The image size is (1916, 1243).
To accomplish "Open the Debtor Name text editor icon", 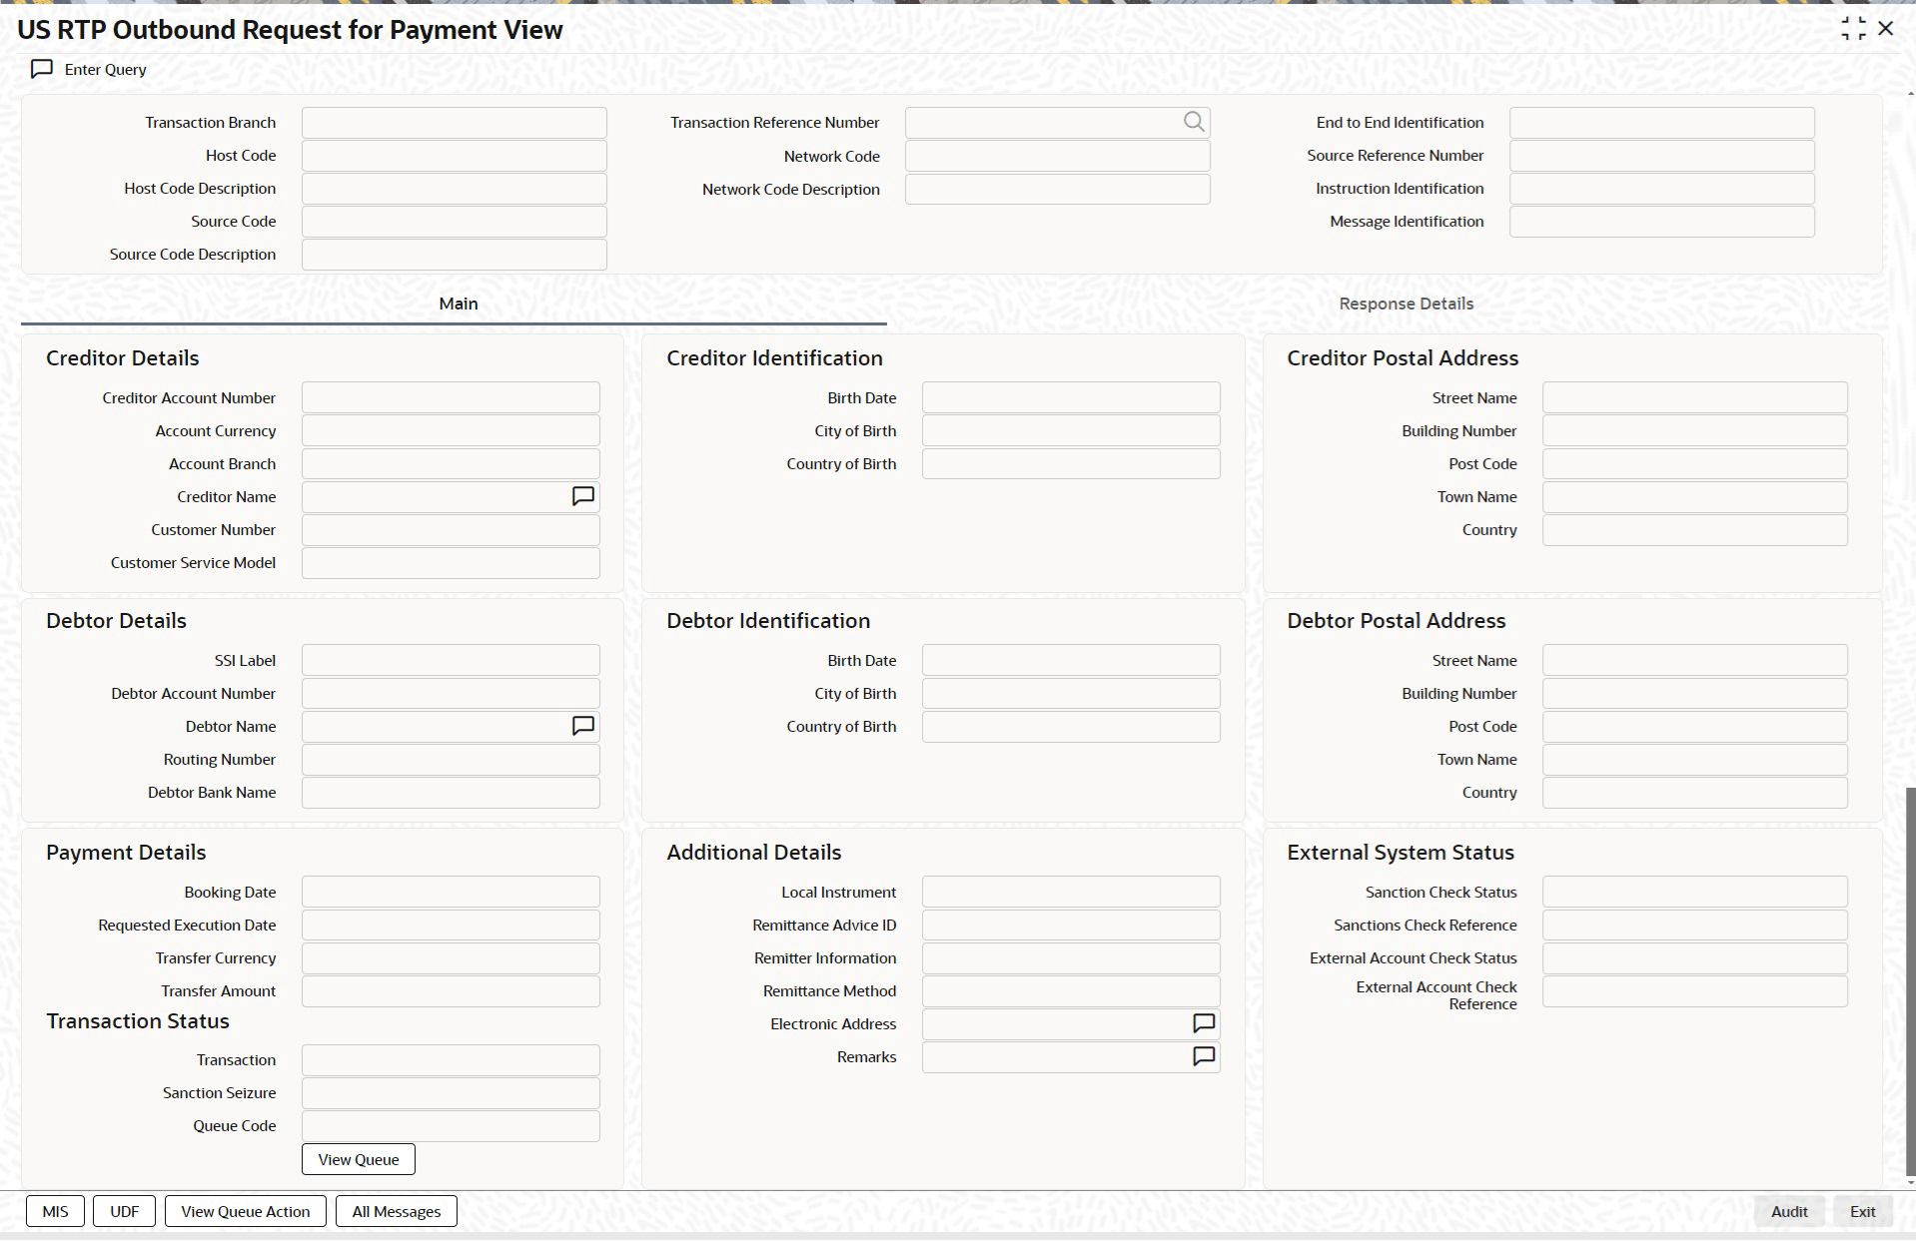I will click(583, 726).
